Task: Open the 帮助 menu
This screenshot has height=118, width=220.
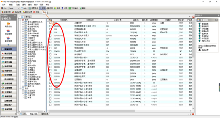Action: click(x=47, y=5)
